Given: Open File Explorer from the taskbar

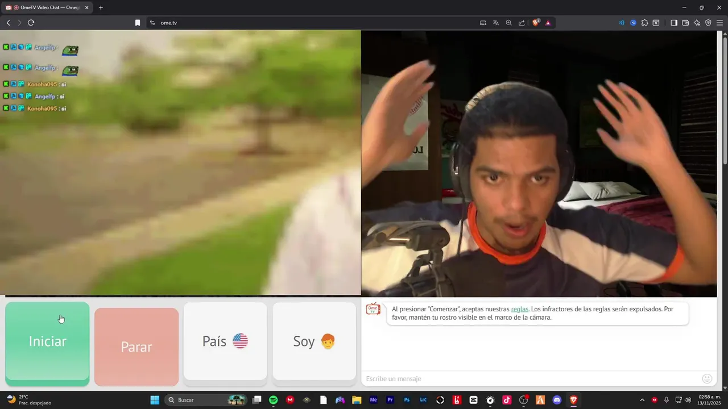Looking at the screenshot, I should (357, 400).
